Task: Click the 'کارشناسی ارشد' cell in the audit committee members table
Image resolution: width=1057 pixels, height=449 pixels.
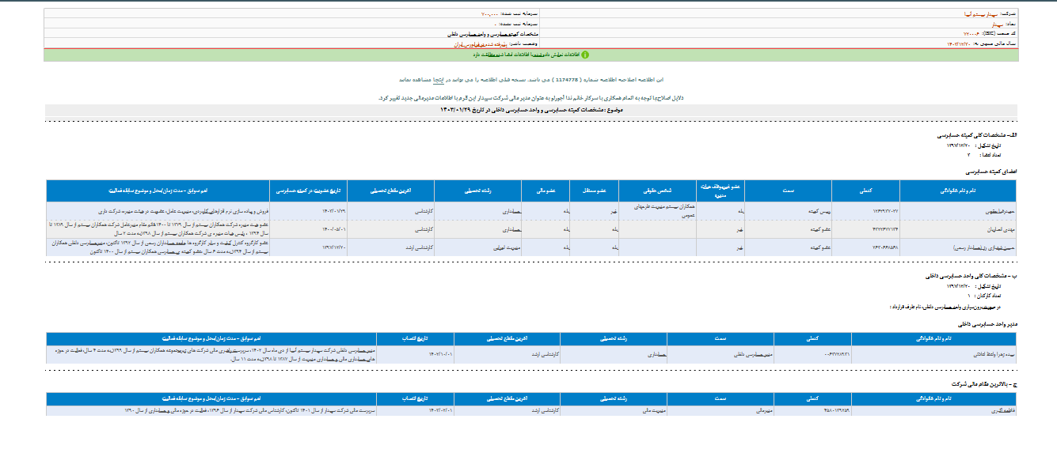Action: tap(390, 247)
